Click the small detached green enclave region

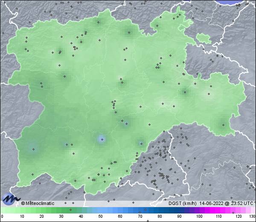(204, 38)
